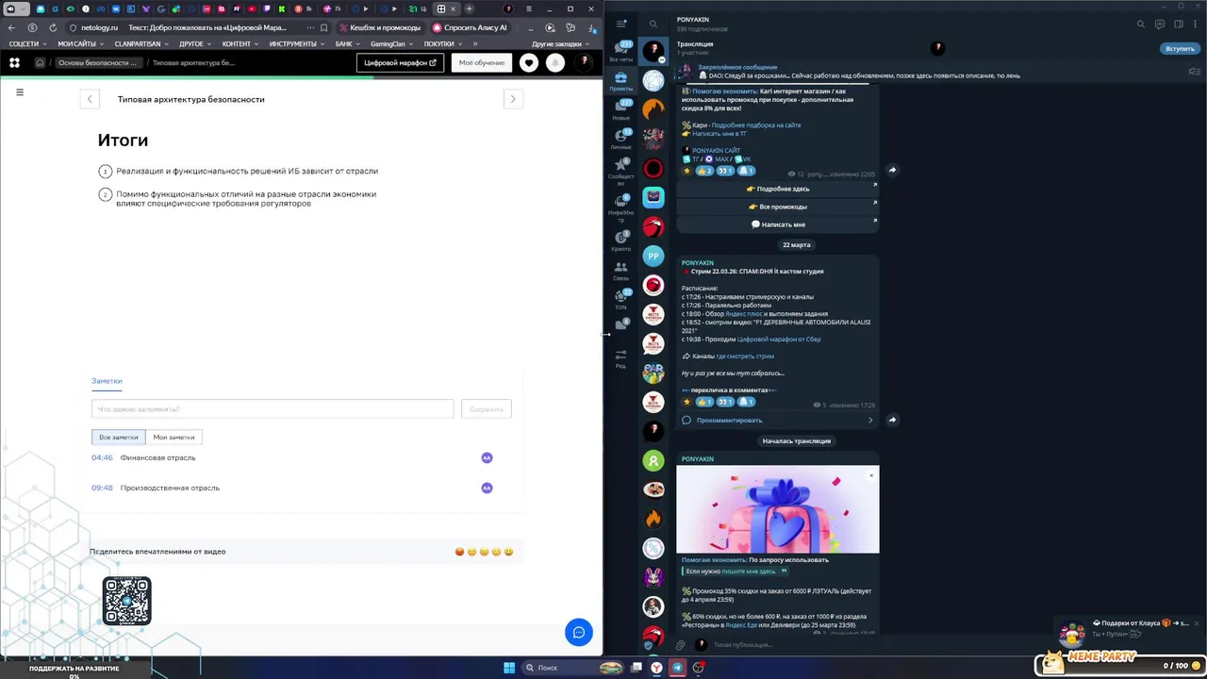Image resolution: width=1207 pixels, height=679 pixels.
Task: Open support chat bubble button
Action: (579, 632)
